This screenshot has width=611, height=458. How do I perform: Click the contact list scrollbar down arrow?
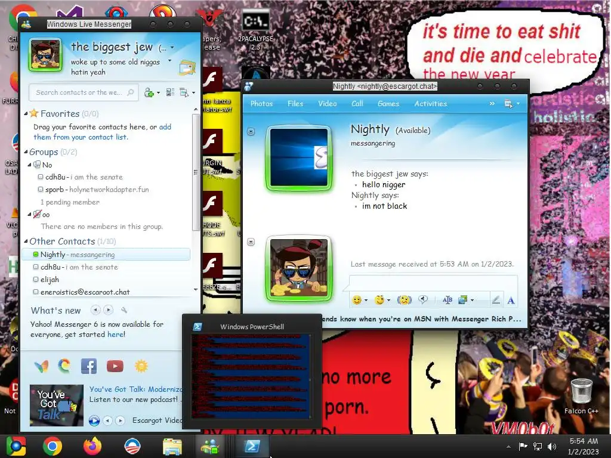coord(196,289)
